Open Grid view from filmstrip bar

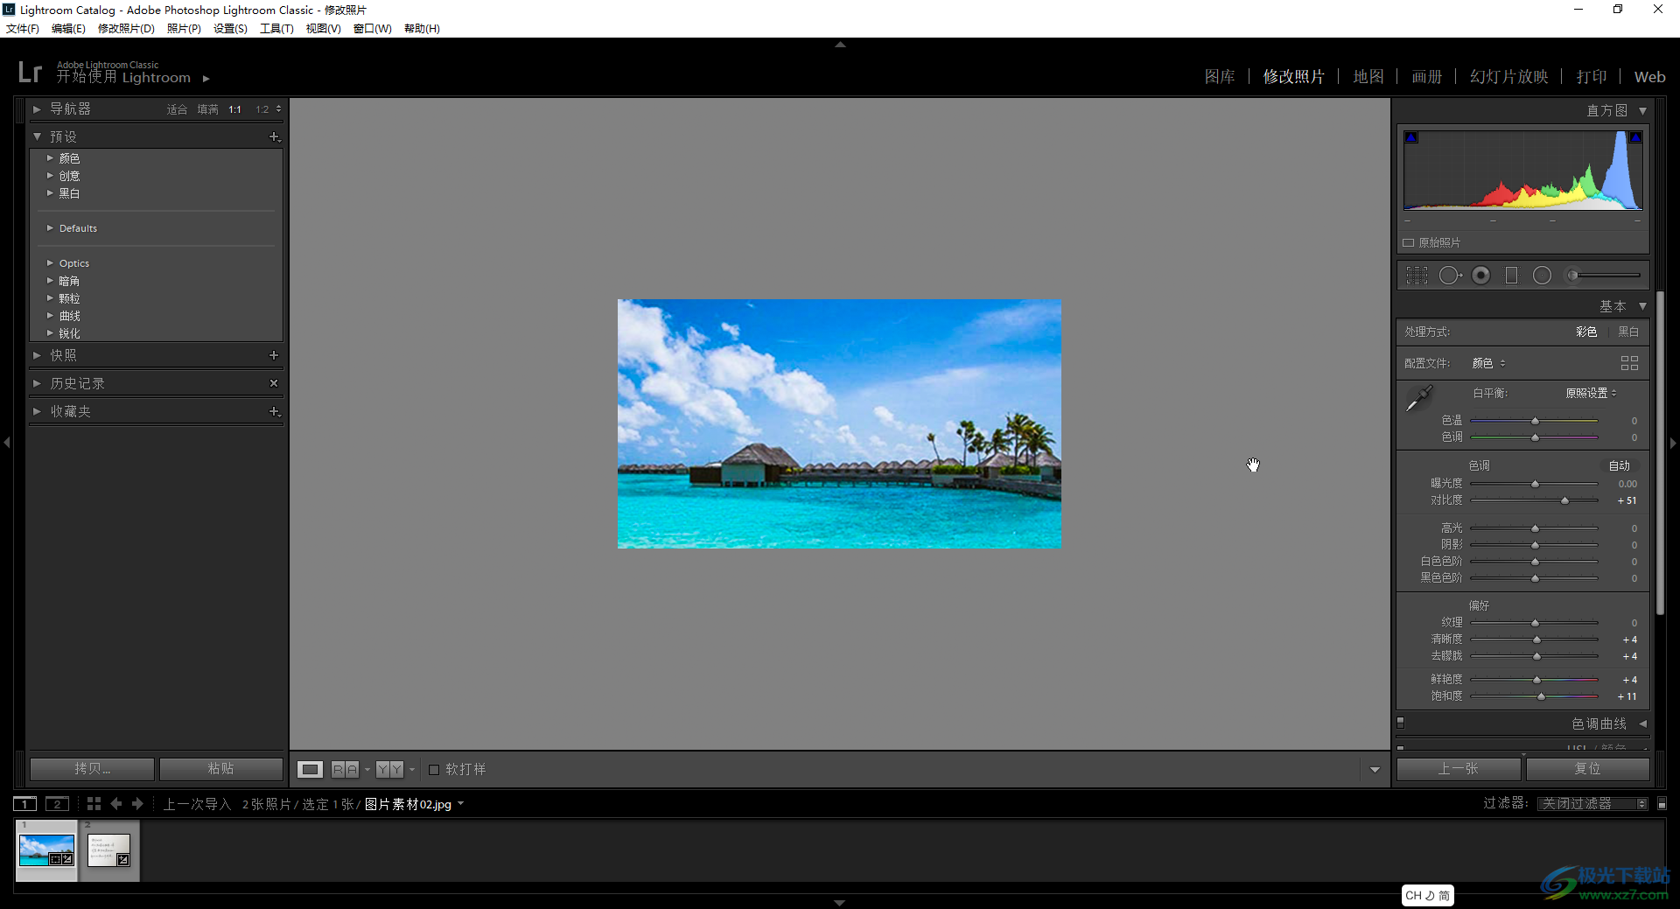click(x=94, y=803)
